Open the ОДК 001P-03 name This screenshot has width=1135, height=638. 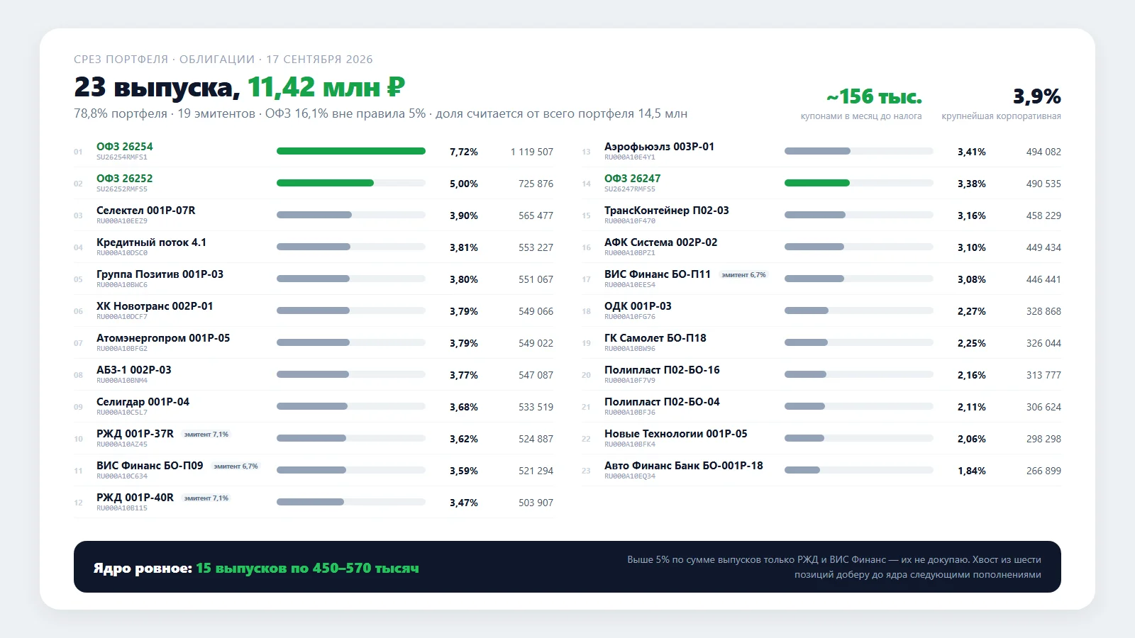pos(638,306)
